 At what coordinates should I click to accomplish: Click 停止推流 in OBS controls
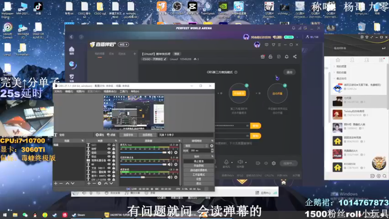point(198,161)
